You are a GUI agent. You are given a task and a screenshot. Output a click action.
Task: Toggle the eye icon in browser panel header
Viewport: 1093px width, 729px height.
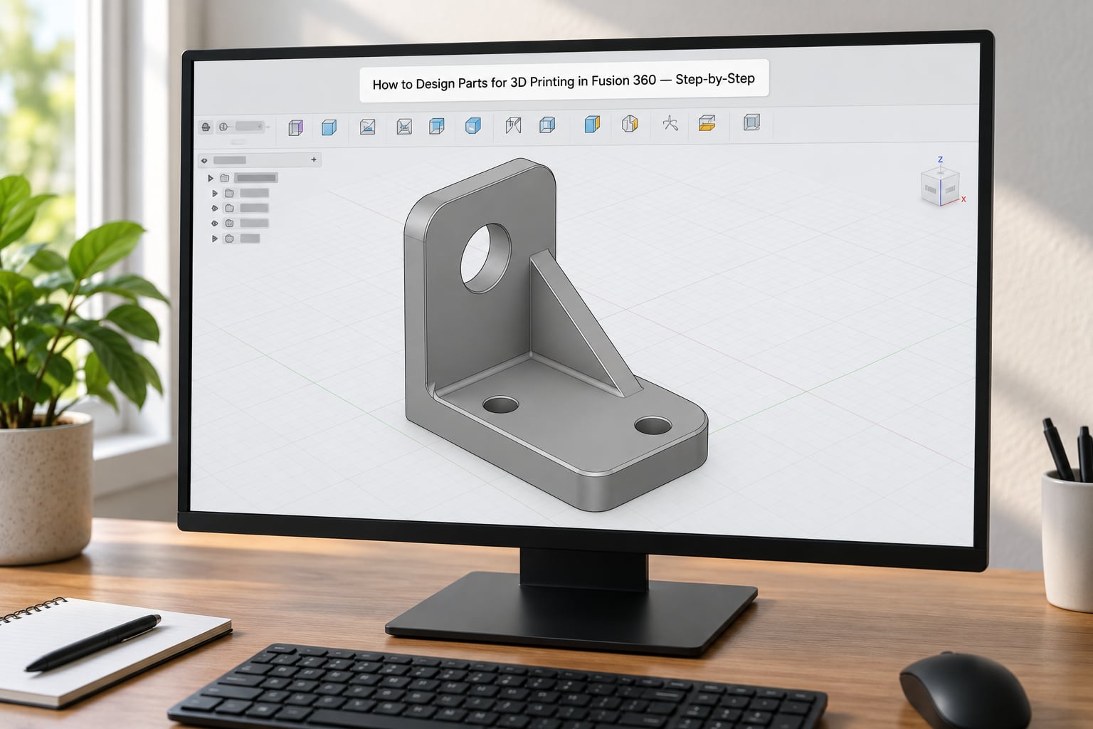(204, 161)
